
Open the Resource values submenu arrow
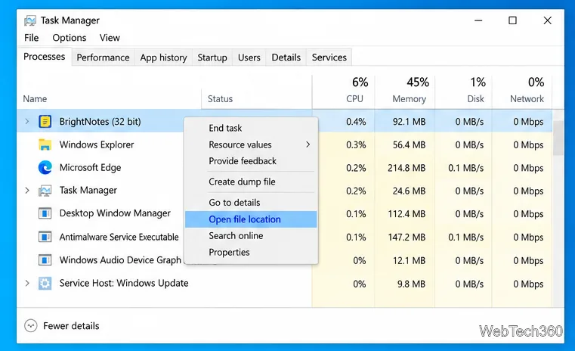(x=308, y=144)
